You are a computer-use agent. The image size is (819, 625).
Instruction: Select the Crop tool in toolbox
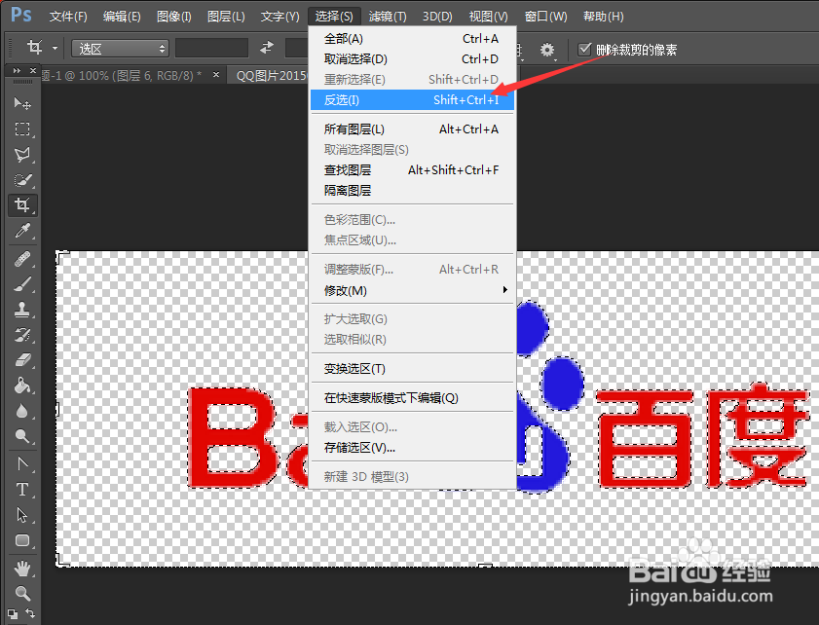(22, 204)
